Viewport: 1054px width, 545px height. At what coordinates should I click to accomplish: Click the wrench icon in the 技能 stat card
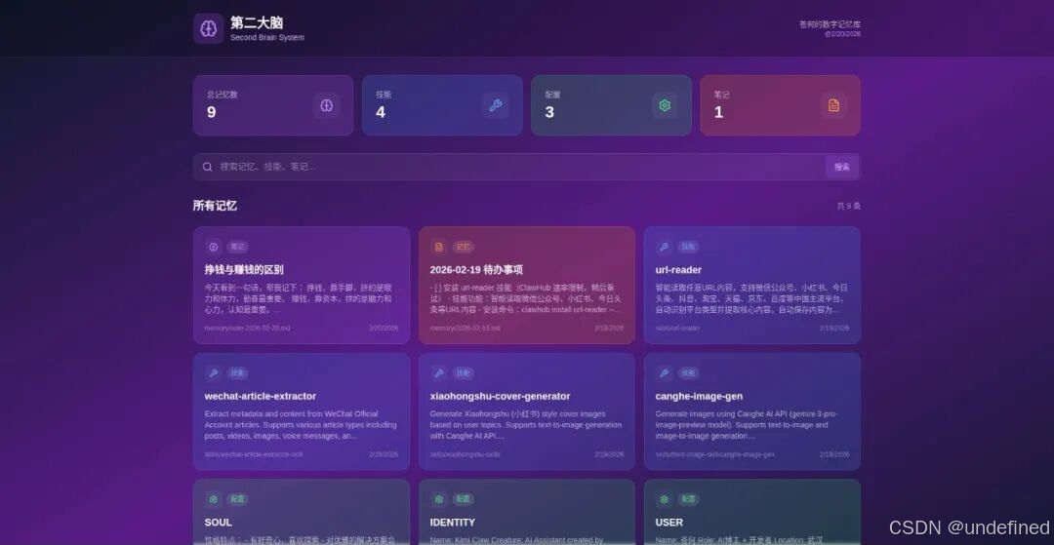tap(496, 105)
